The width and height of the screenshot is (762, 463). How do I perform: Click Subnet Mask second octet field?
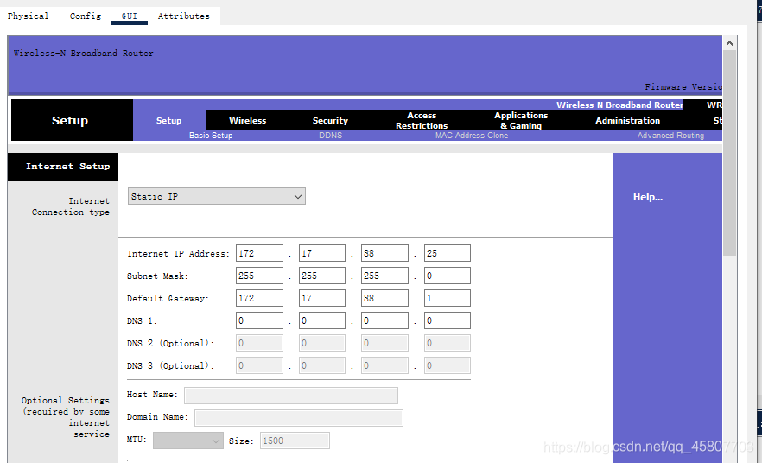(x=321, y=276)
